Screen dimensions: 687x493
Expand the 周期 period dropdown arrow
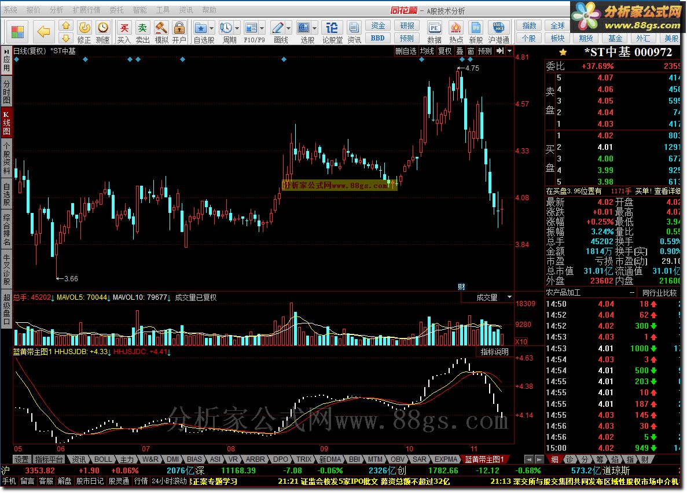pos(237,28)
